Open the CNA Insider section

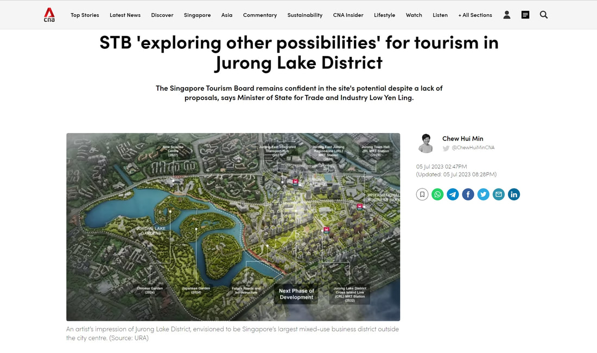(x=348, y=15)
